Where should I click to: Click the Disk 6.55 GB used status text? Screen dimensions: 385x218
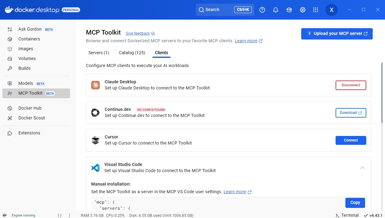(x=161, y=216)
